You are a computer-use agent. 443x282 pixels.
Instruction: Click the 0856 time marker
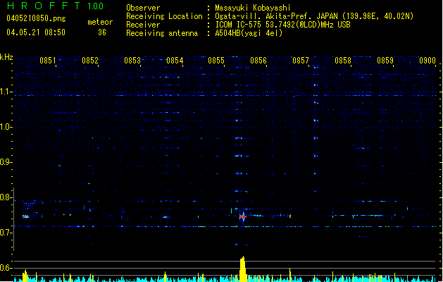tap(258, 61)
